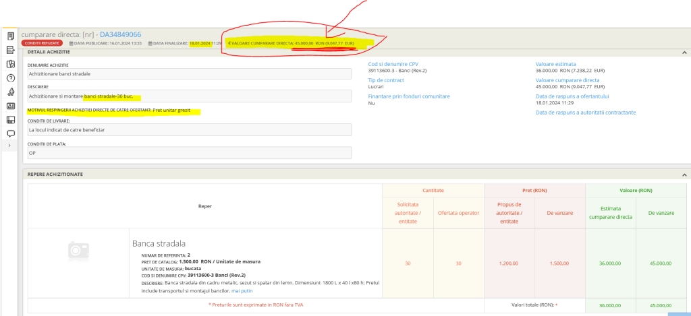Collapse the Detalii Achizitie section
This screenshot has height=316, width=691.
pos(684,52)
